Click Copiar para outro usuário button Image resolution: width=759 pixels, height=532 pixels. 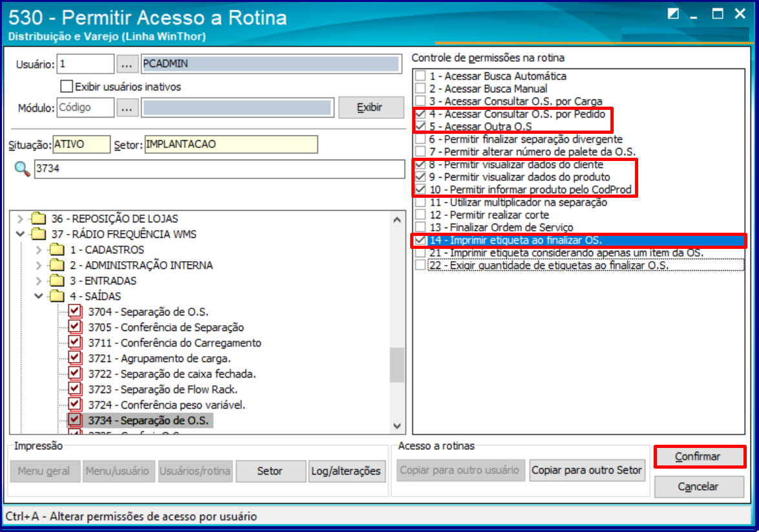tap(460, 471)
